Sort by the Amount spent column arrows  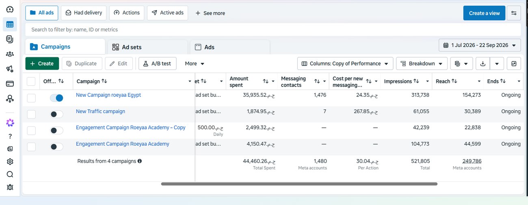pyautogui.click(x=266, y=81)
